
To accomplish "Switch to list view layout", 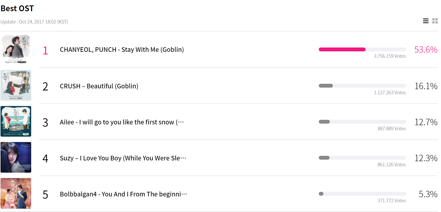I will pyautogui.click(x=426, y=21).
